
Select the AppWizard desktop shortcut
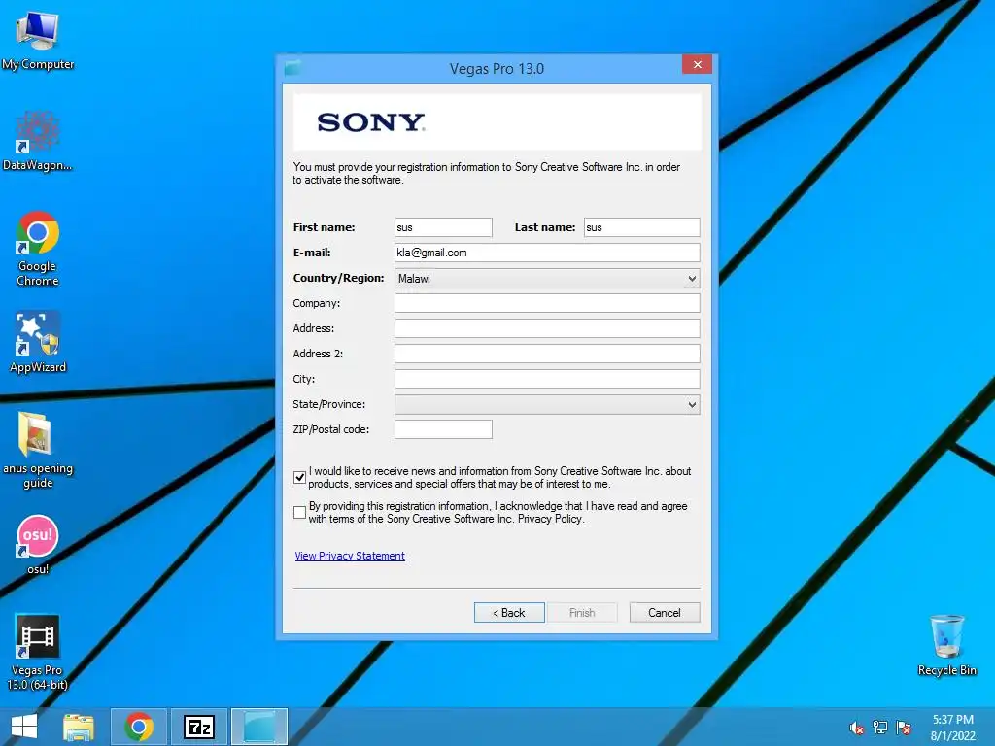38,343
